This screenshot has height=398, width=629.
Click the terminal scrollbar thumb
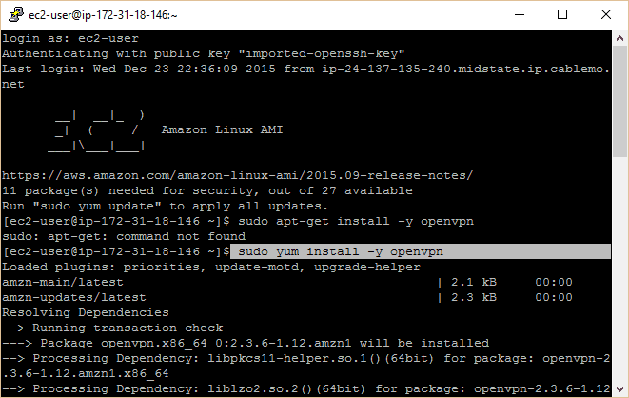pyautogui.click(x=620, y=100)
